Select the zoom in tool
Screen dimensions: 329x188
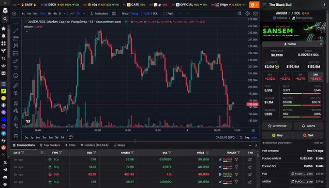pos(16,93)
